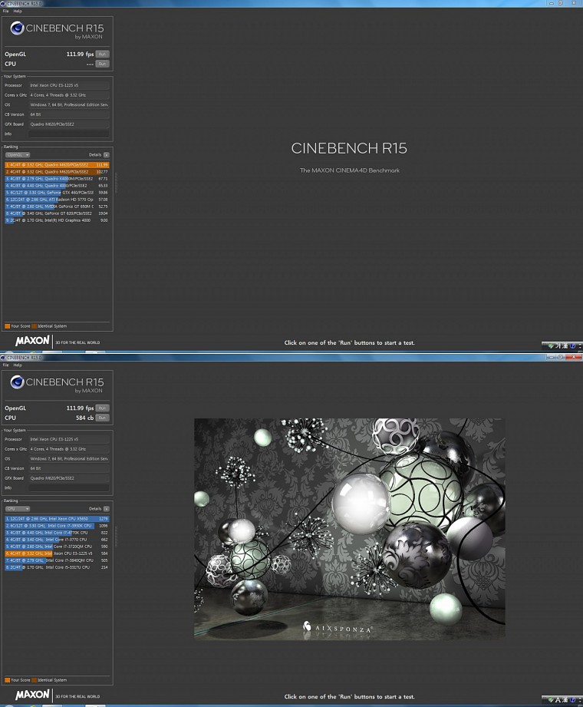Image resolution: width=583 pixels, height=707 pixels.
Task: Expand Details arrow in lower window ranking
Action: coord(107,509)
